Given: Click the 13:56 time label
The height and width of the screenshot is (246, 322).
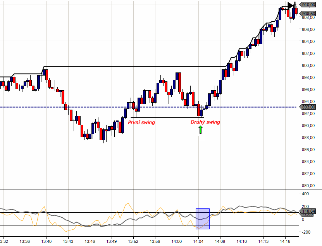Looking at the screenshot, I should (x=155, y=241).
